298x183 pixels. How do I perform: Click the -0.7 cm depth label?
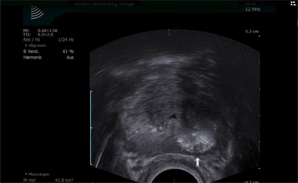click(251, 182)
